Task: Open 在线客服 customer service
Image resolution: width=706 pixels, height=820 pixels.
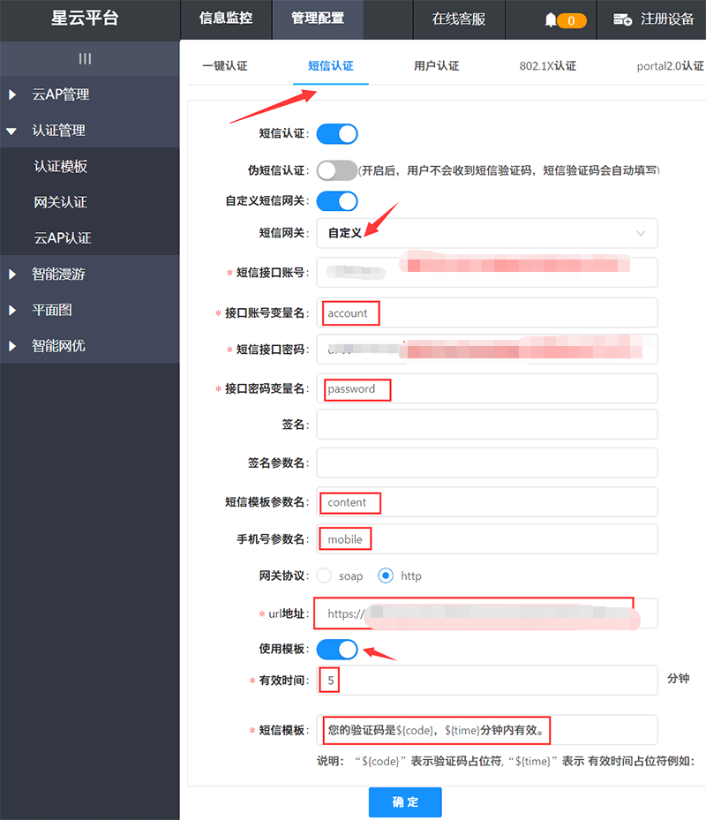Action: tap(458, 19)
